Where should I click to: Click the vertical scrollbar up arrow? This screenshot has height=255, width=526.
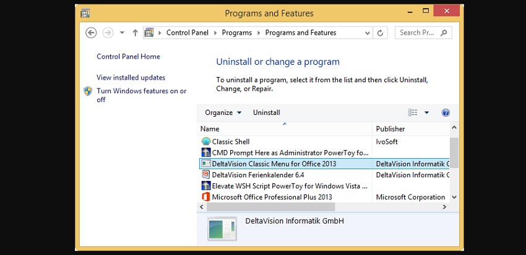point(454,127)
